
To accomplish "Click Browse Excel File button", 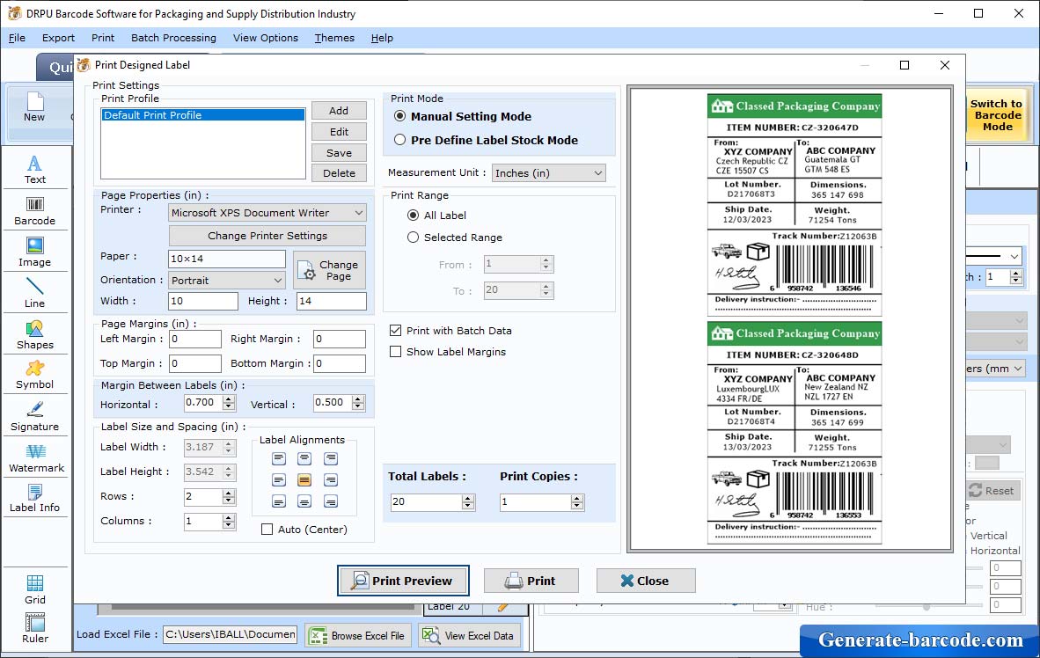I will (x=358, y=635).
